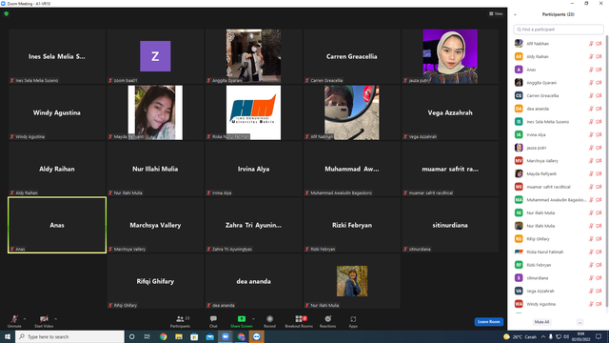The image size is (609, 343).
Task: Click the Windows Start button
Action: pyautogui.click(x=8, y=336)
